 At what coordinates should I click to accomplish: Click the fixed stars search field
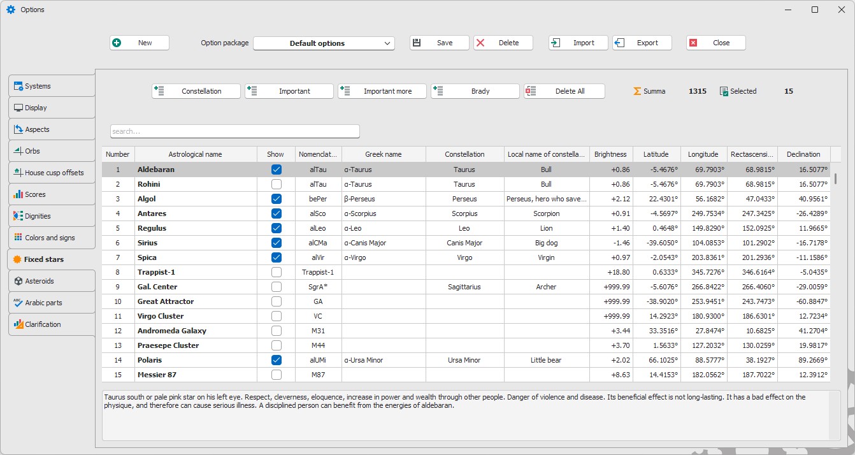click(x=235, y=131)
